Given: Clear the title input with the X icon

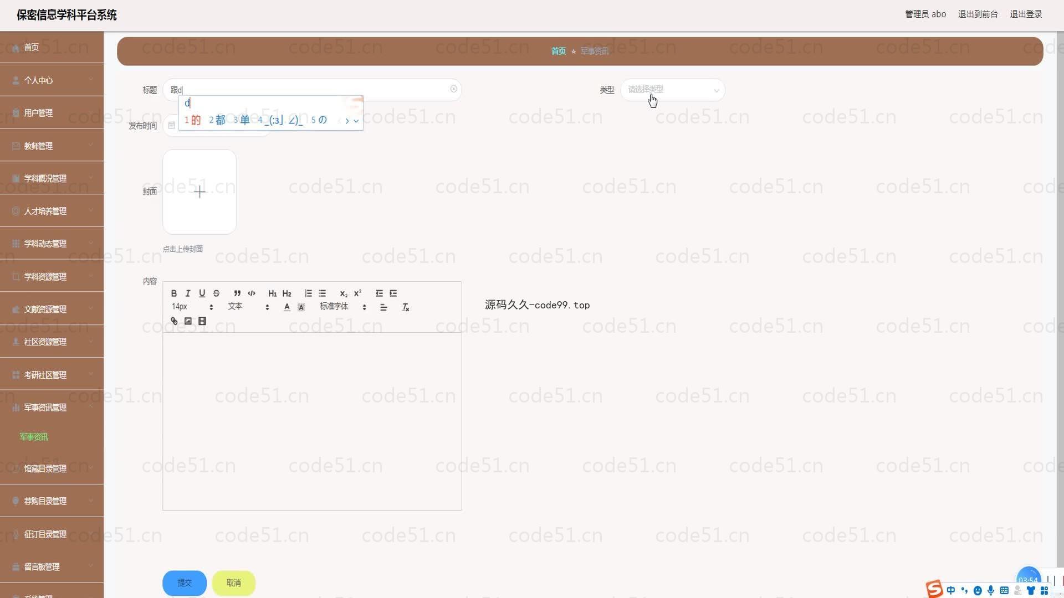Looking at the screenshot, I should [453, 89].
